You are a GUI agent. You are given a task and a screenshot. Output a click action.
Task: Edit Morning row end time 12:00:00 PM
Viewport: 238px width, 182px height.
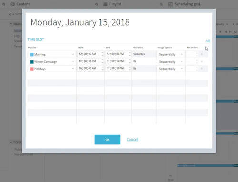[x=118, y=54]
